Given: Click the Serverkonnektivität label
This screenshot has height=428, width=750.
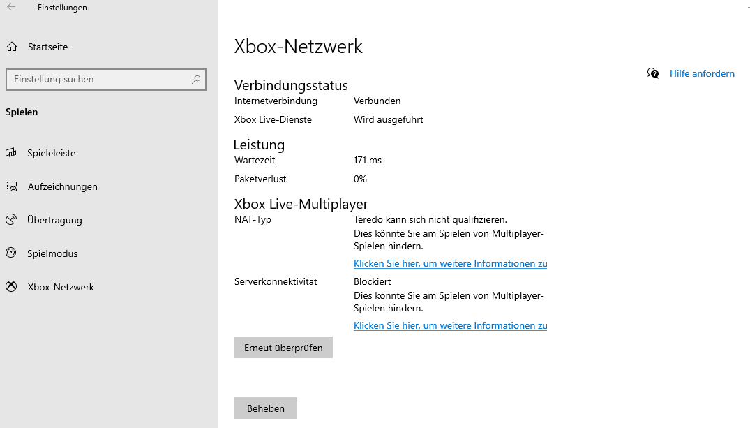Looking at the screenshot, I should [276, 281].
